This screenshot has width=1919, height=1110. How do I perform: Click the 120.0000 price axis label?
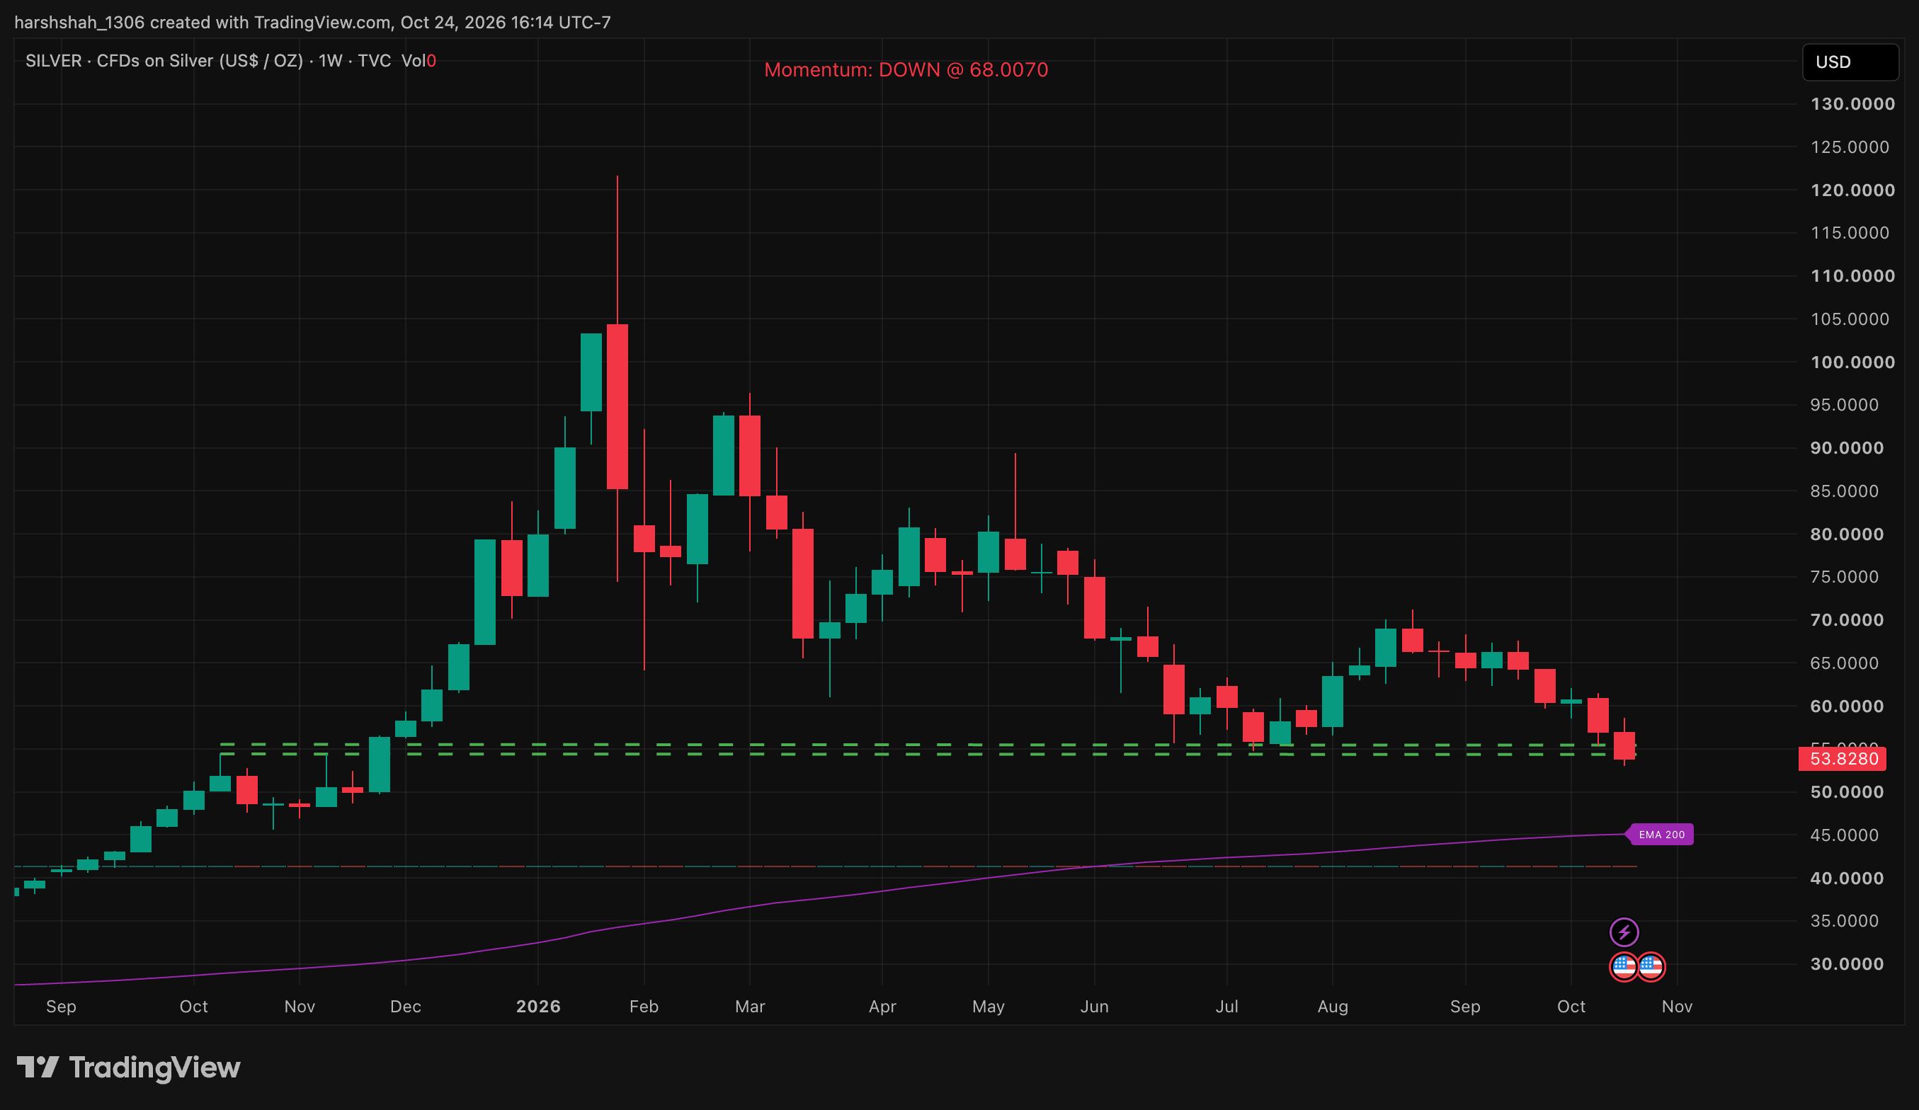[x=1852, y=190]
